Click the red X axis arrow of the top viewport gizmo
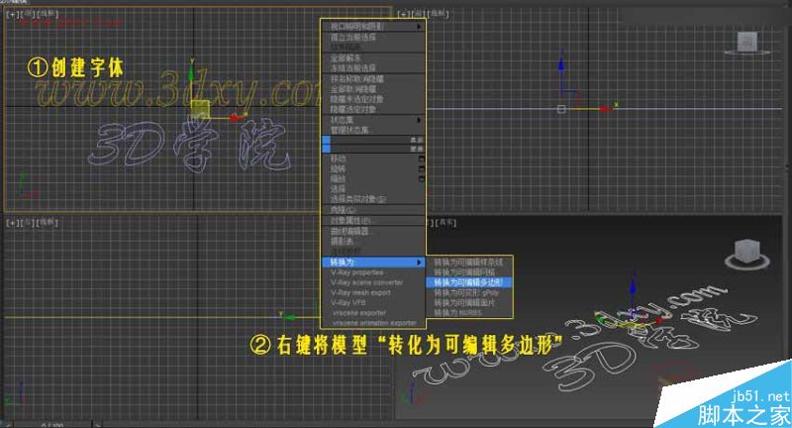Screen dimensions: 792x428 click(237, 118)
